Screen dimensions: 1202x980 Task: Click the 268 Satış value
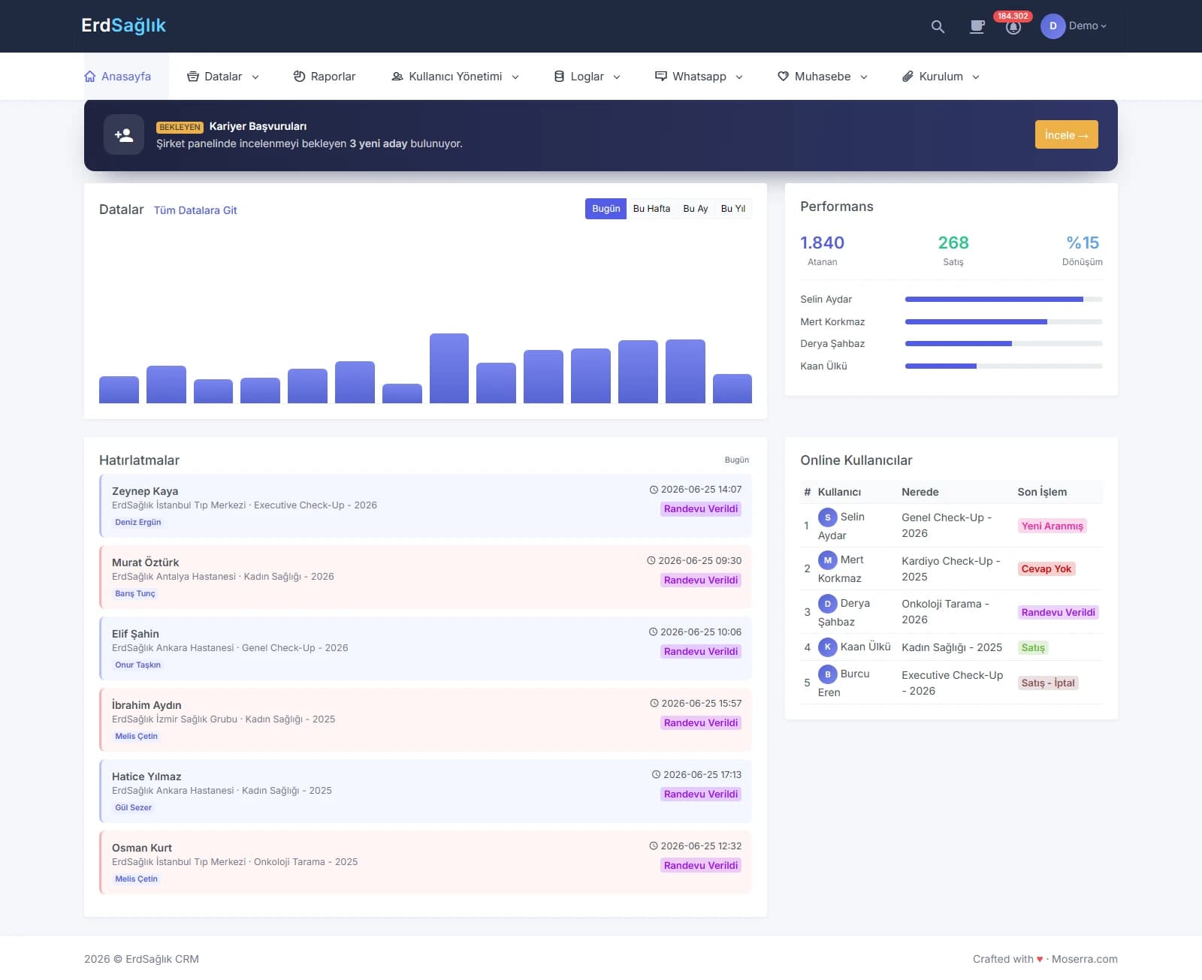953,243
